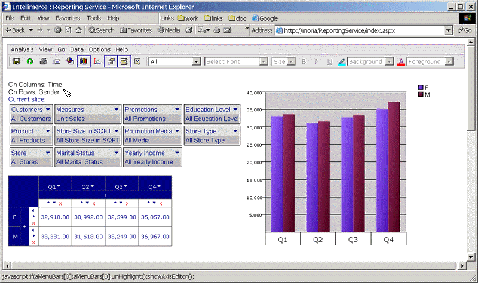
Task: Expand the Product dimension dropdown
Action: tap(48, 131)
